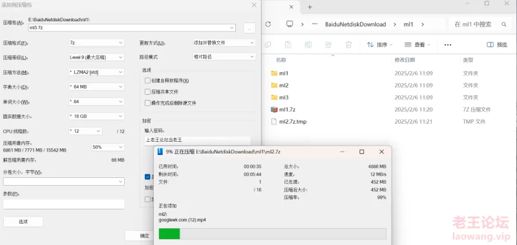
Task: Click the 2025/2/6 11:21 date cell
Action: tap(414, 122)
